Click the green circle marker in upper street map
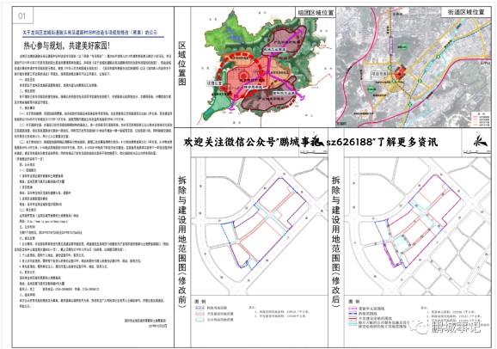The height and width of the screenshot is (349, 497). [403, 47]
